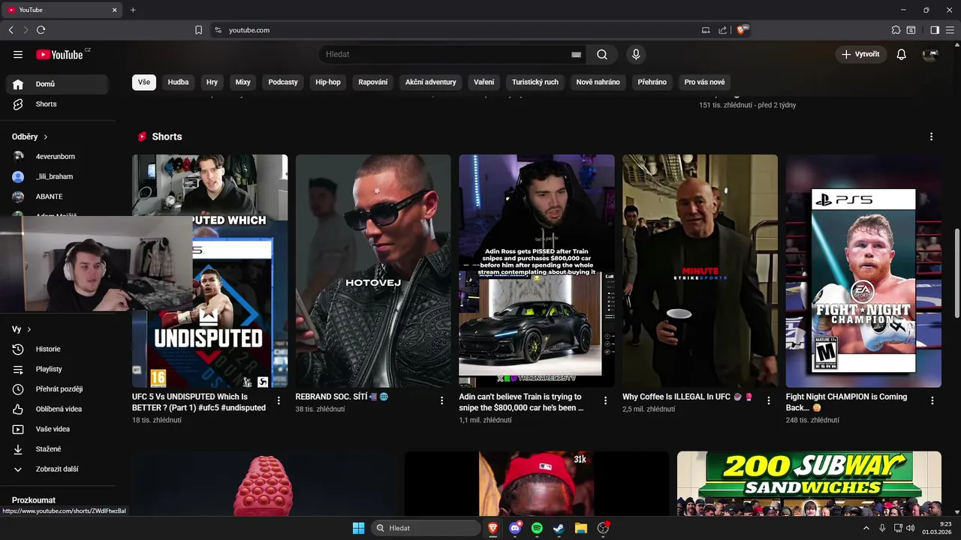
Task: Open options for Fight Night CHAMPION short
Action: (932, 400)
